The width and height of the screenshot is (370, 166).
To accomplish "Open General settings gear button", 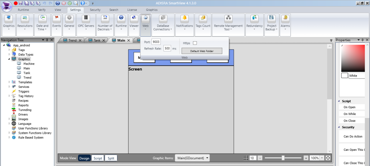I will pos(69,25).
